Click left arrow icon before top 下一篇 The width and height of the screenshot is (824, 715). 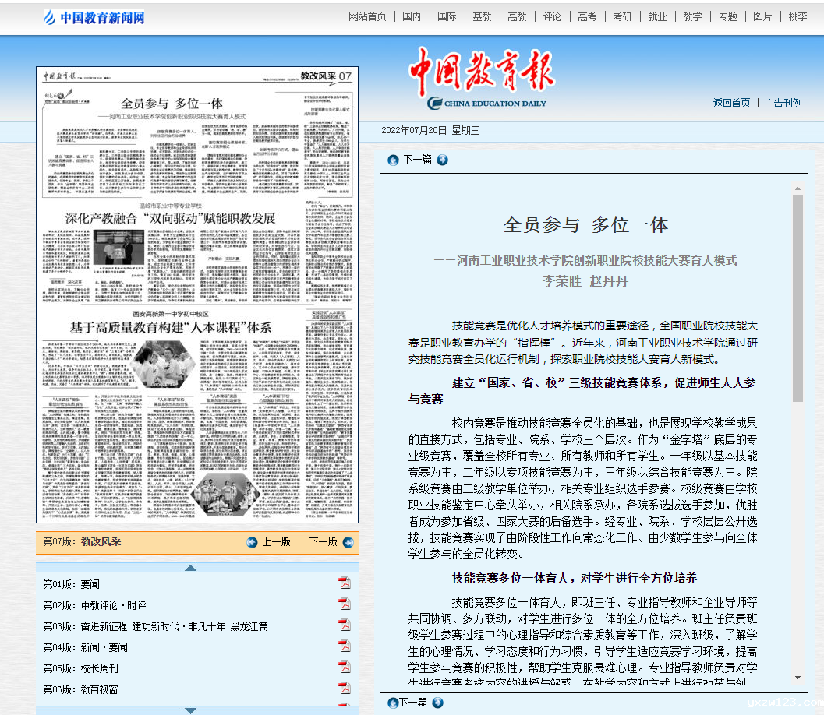393,160
